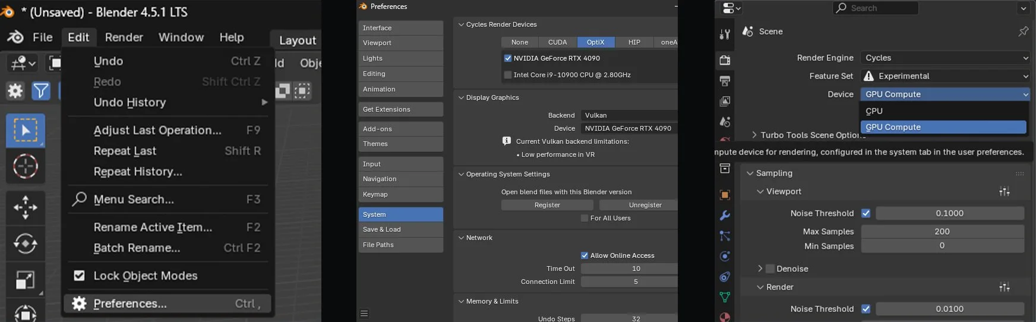
Task: Select the OptiX render device type
Action: click(x=595, y=42)
